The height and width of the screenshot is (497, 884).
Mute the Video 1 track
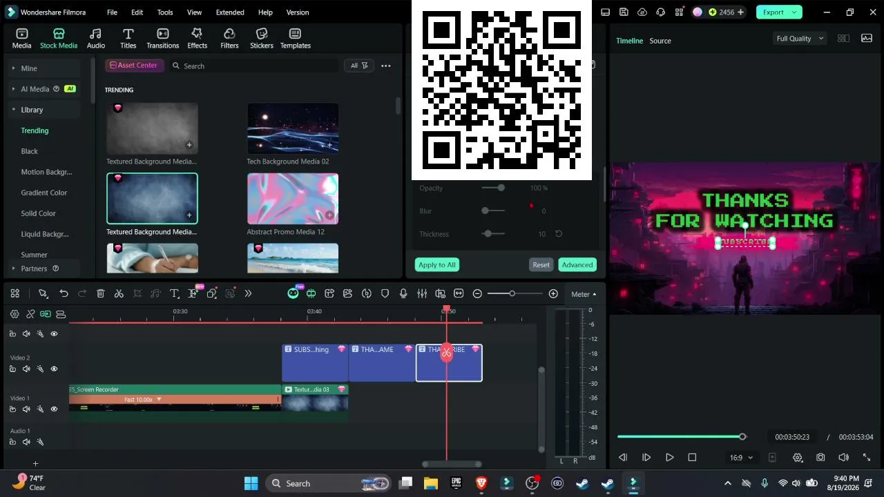26,409
